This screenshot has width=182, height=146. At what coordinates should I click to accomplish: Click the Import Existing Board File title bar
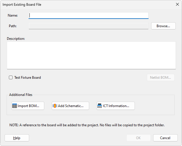pos(86,5)
